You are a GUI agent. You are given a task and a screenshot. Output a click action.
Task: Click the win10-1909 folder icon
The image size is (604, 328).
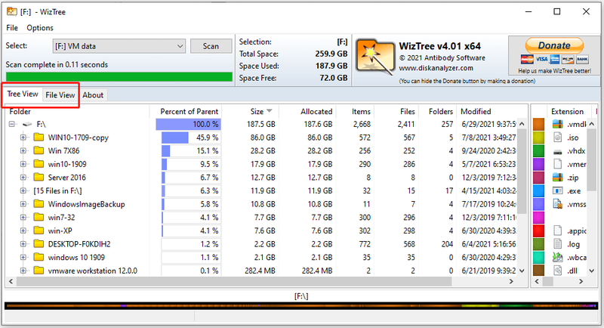pos(39,164)
